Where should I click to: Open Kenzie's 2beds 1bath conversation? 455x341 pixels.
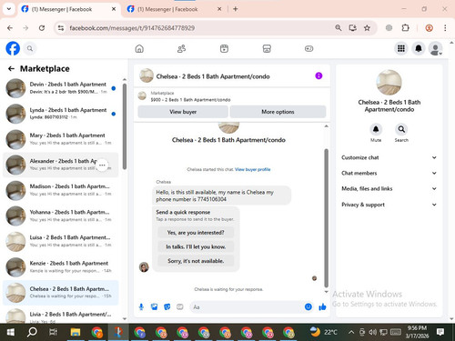(x=61, y=267)
